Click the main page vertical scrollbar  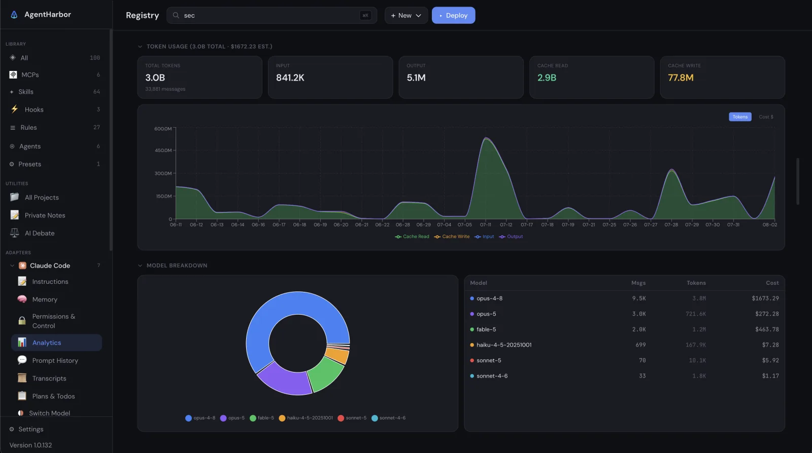[x=798, y=181]
